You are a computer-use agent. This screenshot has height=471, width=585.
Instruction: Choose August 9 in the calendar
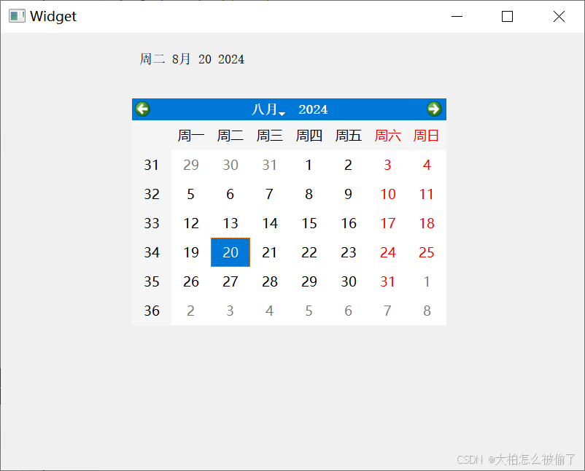click(348, 194)
